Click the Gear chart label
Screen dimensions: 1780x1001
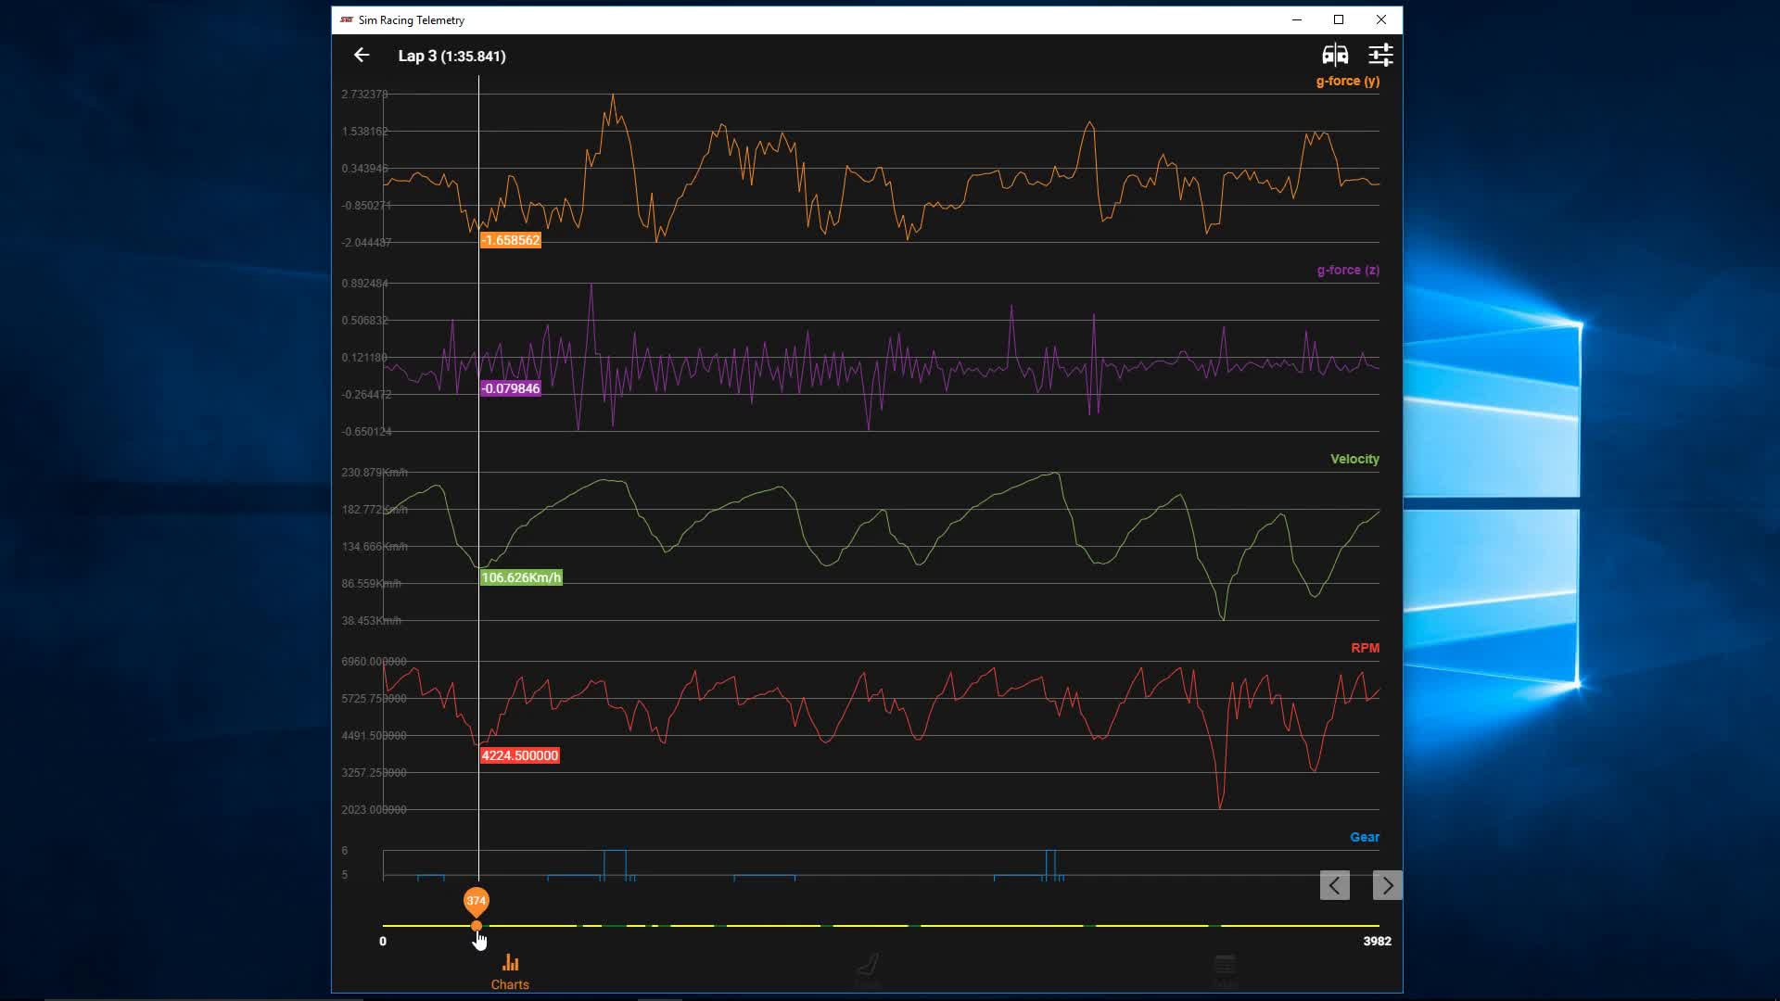click(x=1364, y=838)
